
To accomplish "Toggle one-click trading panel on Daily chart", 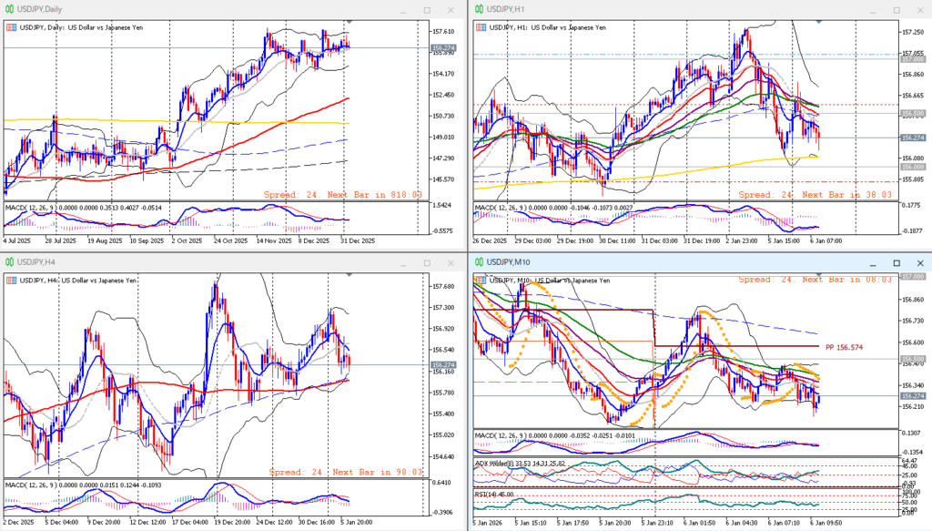I will (x=10, y=27).
